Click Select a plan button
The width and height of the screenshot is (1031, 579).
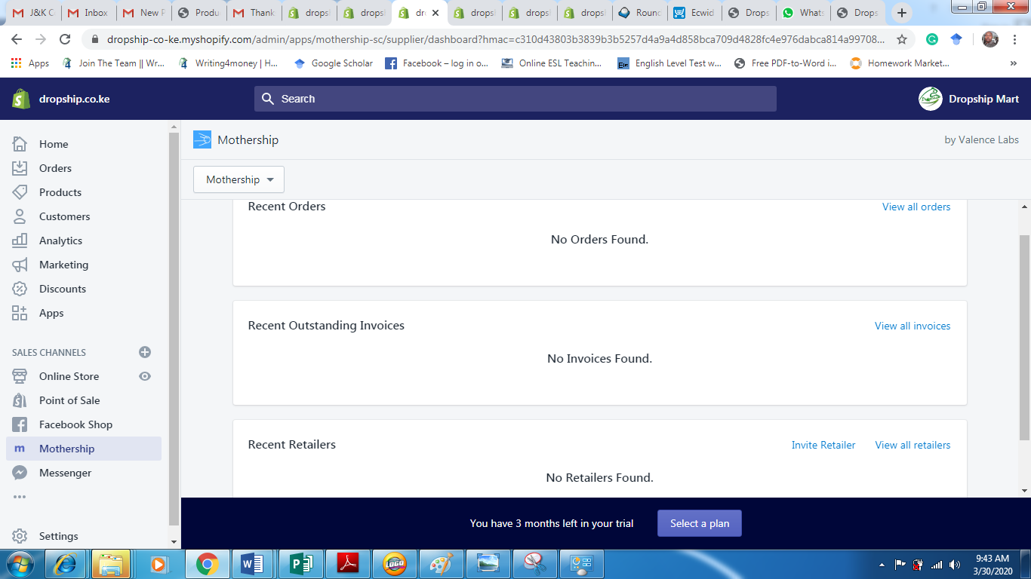point(700,523)
